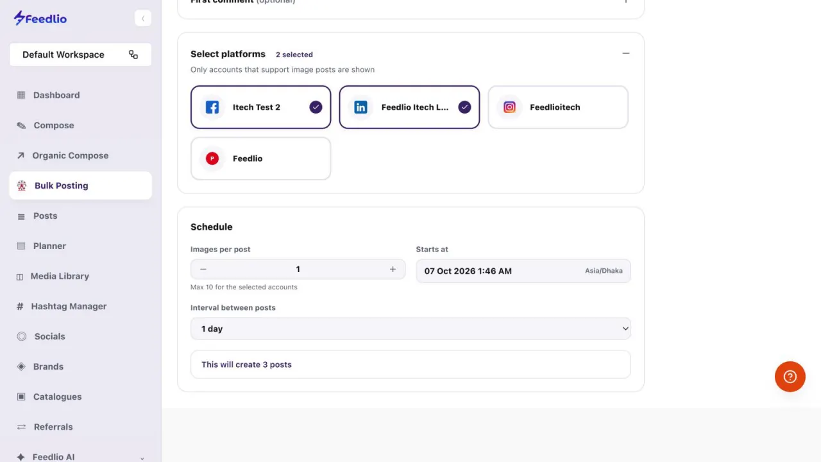Screen dimensions: 821x462
Task: Click the Facebook icon on Itech Test 2
Action: (212, 107)
